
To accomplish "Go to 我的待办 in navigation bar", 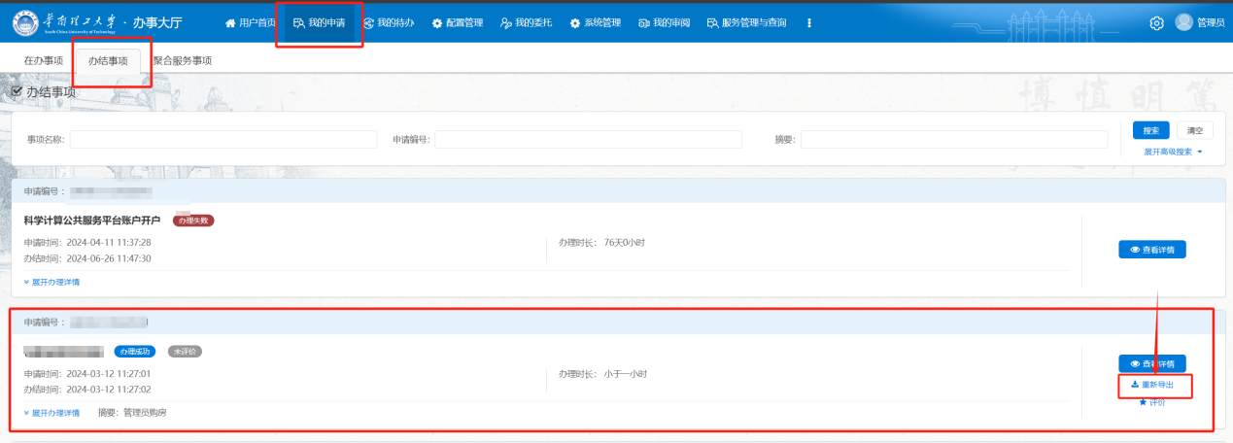I will [389, 23].
